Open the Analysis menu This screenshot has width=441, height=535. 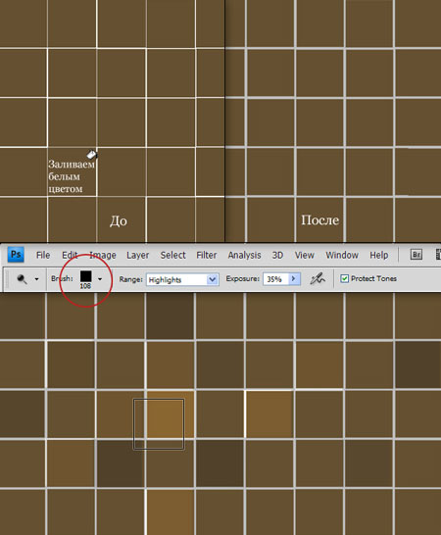[x=244, y=255]
